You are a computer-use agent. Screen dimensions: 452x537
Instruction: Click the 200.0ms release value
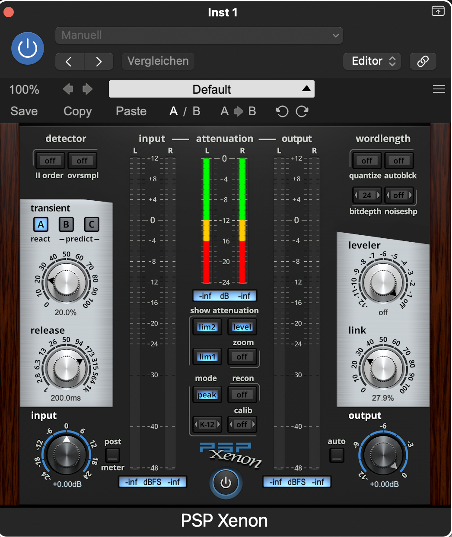pyautogui.click(x=66, y=398)
